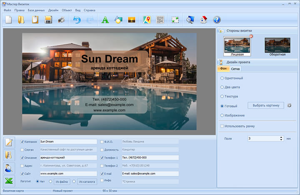Image resolution: width=300 pixels, height=195 pixels.
Task: Click the Undo arrow icon
Action: click(x=77, y=19)
